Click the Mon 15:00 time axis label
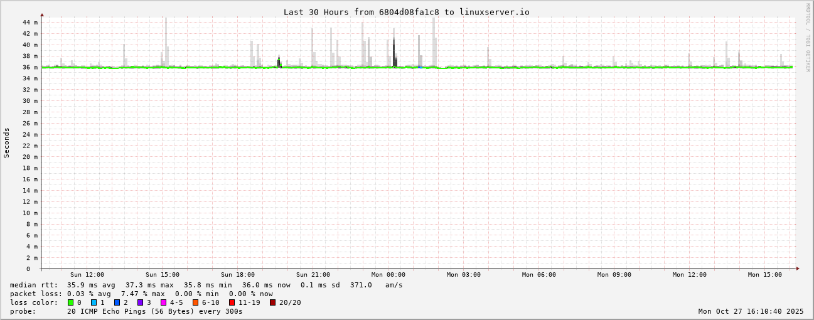814x320 pixels. (765, 275)
